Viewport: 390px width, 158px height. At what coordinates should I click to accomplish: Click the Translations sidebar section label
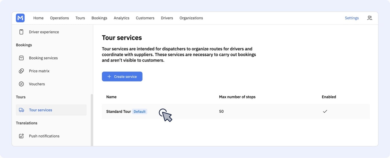[x=27, y=123]
